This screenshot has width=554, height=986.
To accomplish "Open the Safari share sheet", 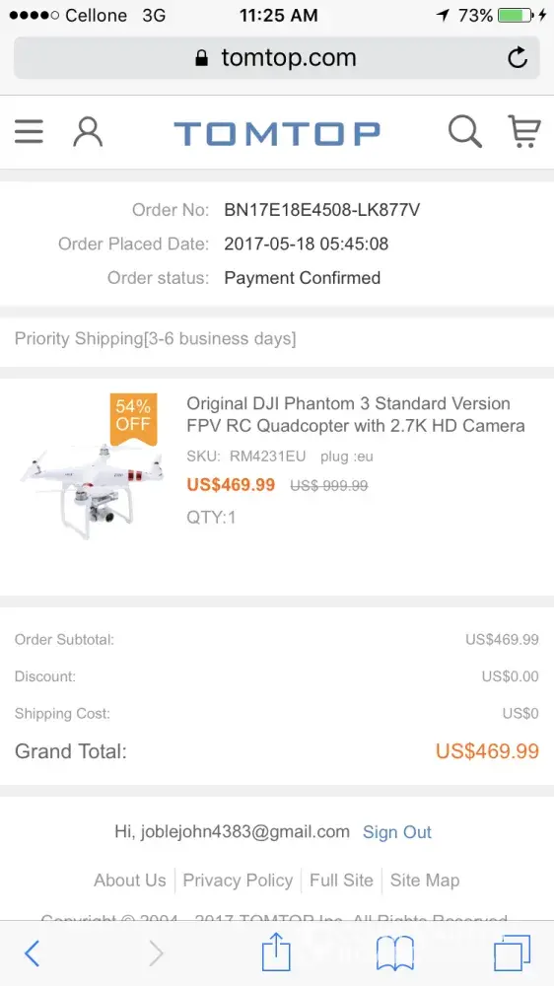I will (x=276, y=952).
